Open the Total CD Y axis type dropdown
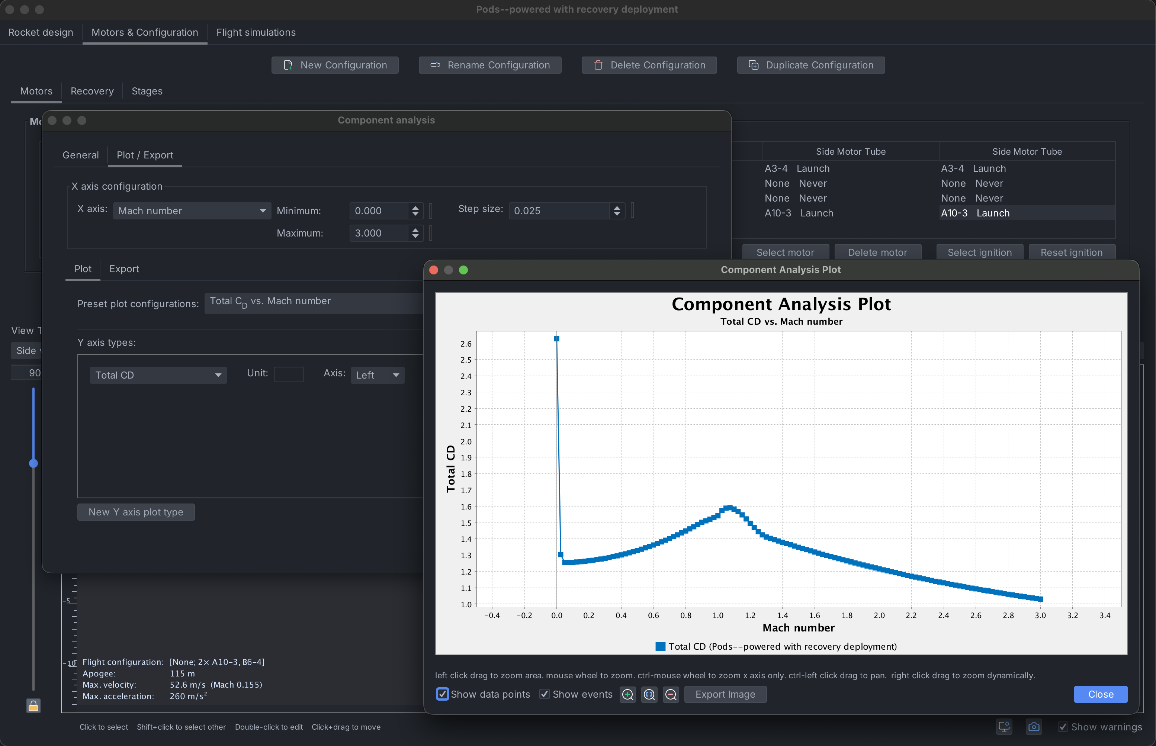This screenshot has width=1156, height=746. [158, 374]
